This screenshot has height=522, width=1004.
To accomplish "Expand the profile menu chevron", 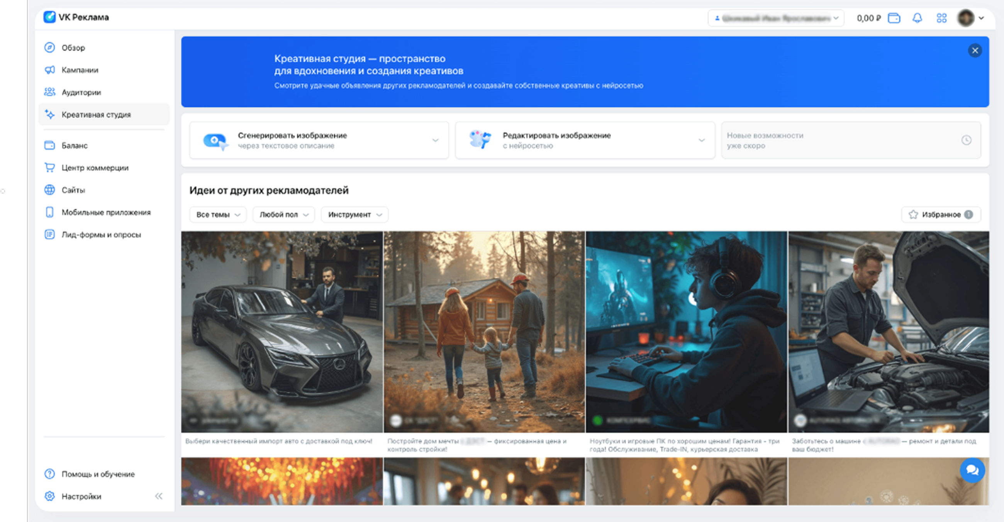I will [981, 18].
